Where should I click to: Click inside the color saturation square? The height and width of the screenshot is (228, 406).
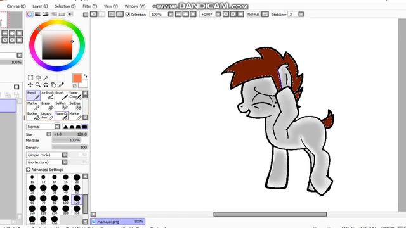coord(57,45)
